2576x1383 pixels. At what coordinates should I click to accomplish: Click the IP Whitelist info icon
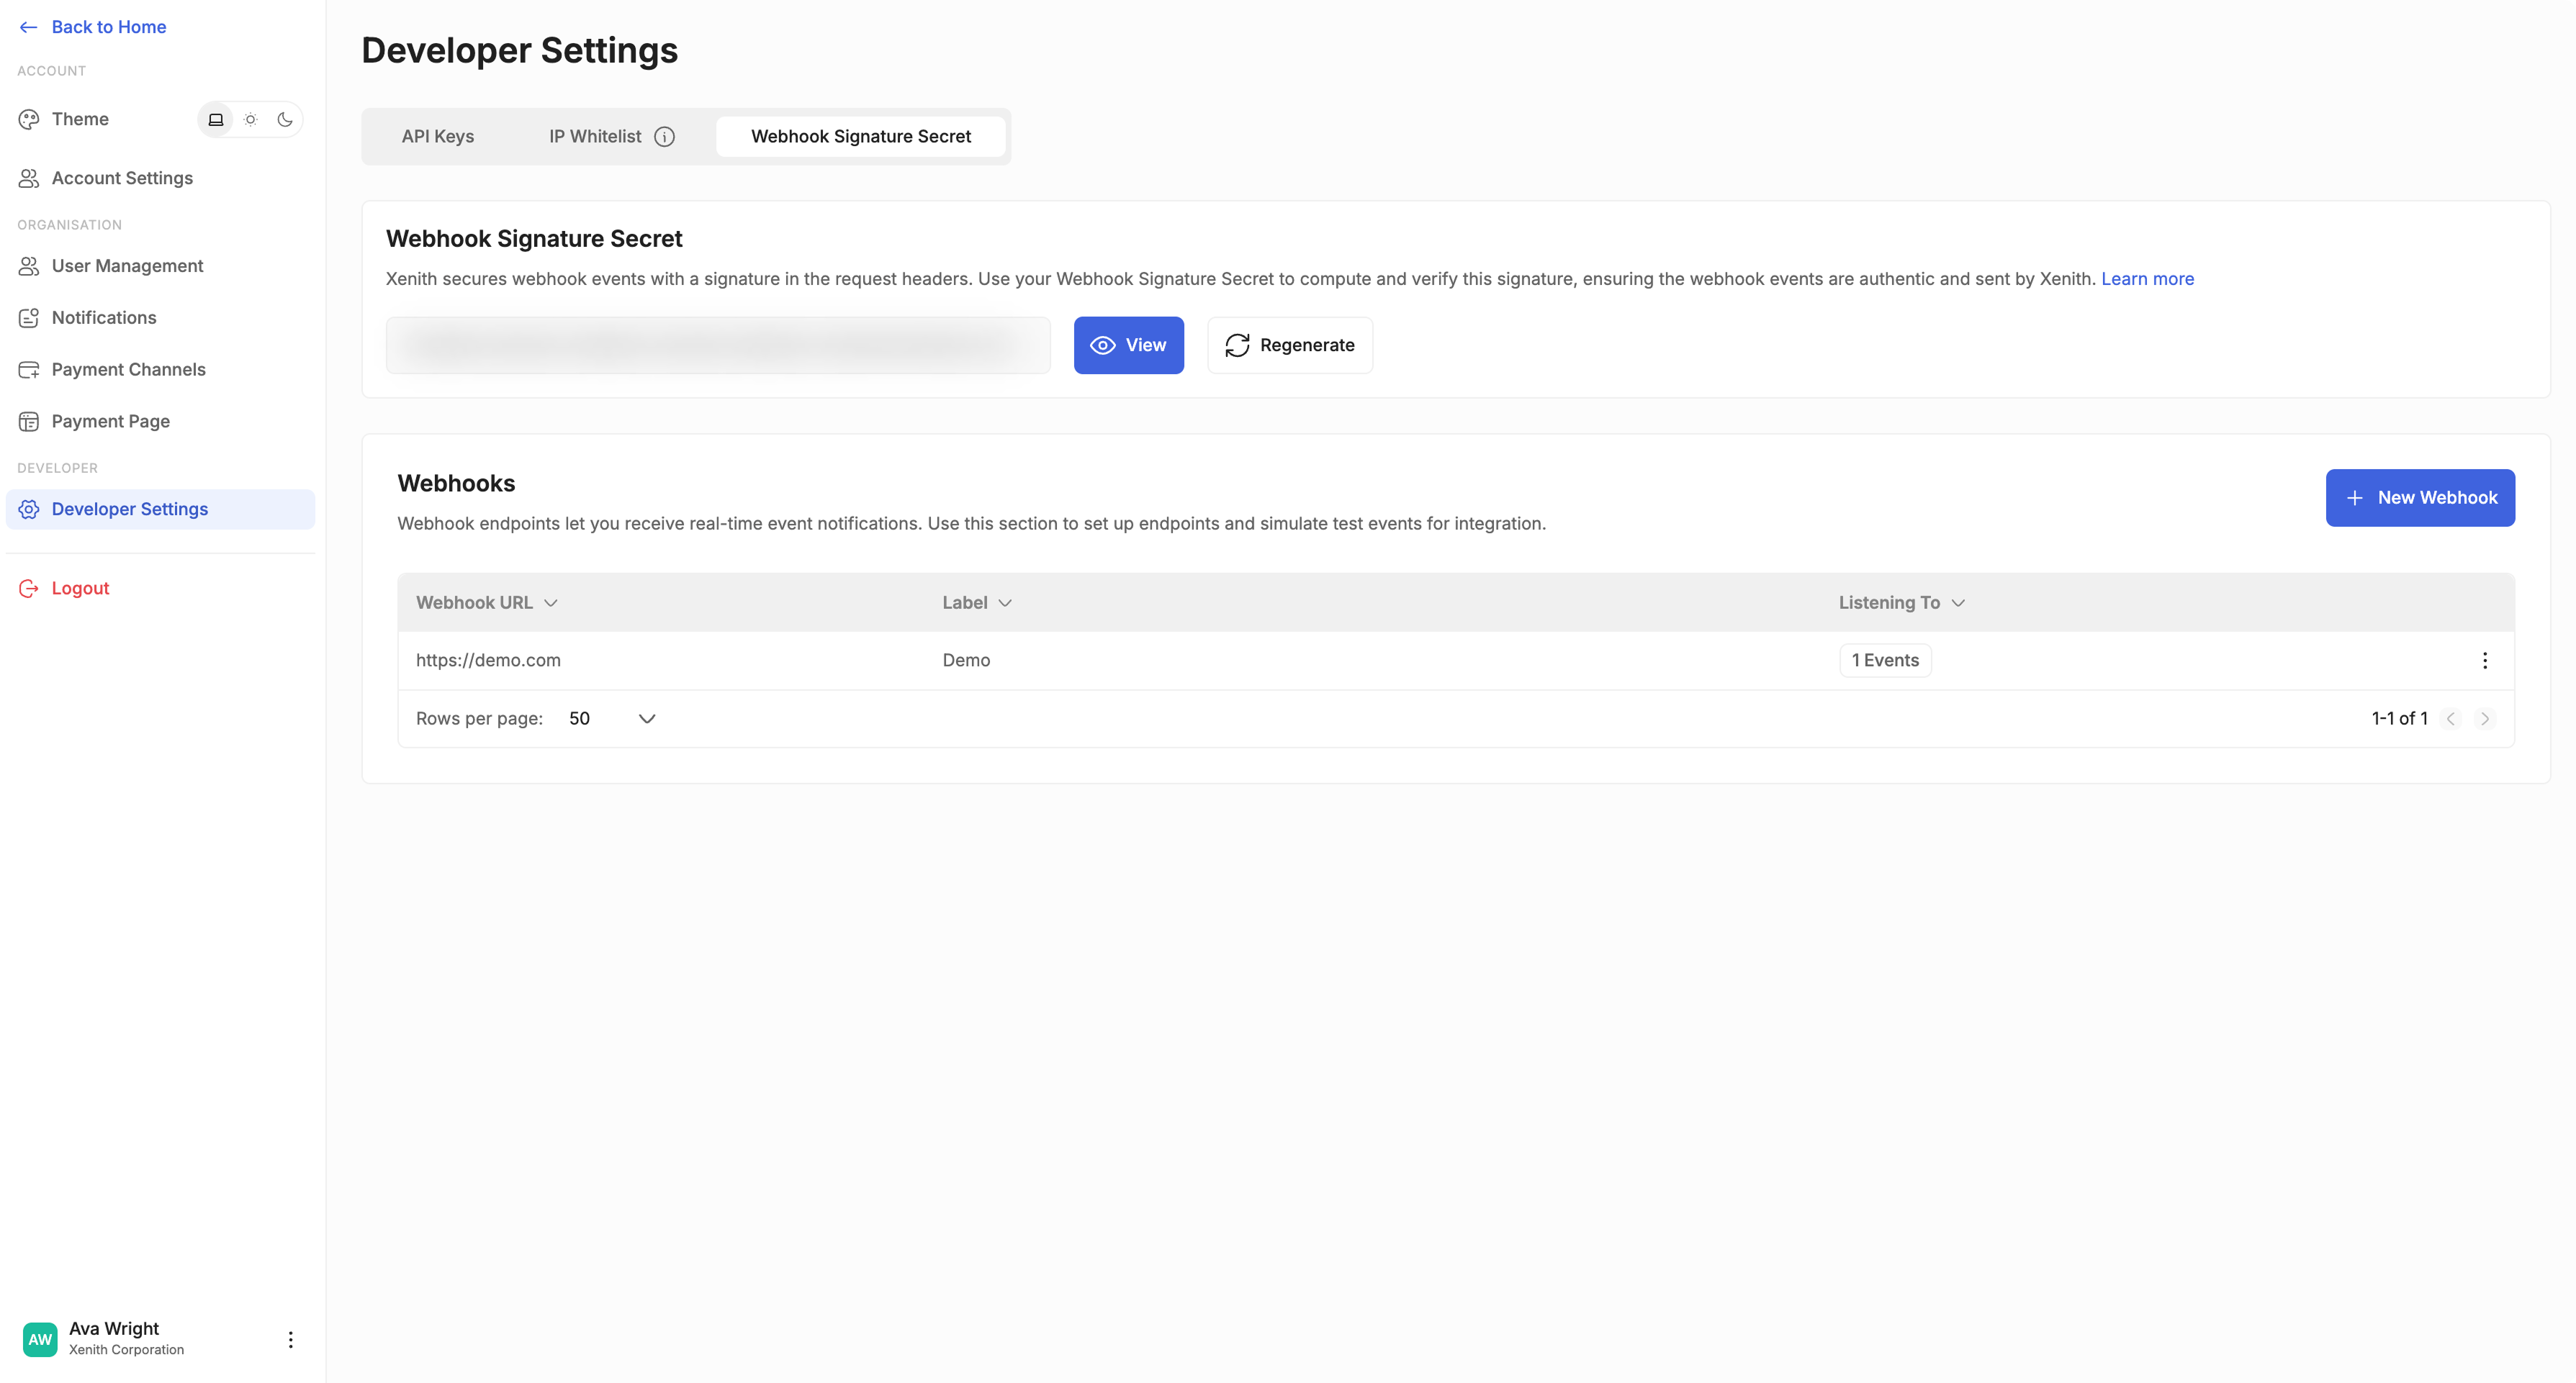pyautogui.click(x=664, y=137)
